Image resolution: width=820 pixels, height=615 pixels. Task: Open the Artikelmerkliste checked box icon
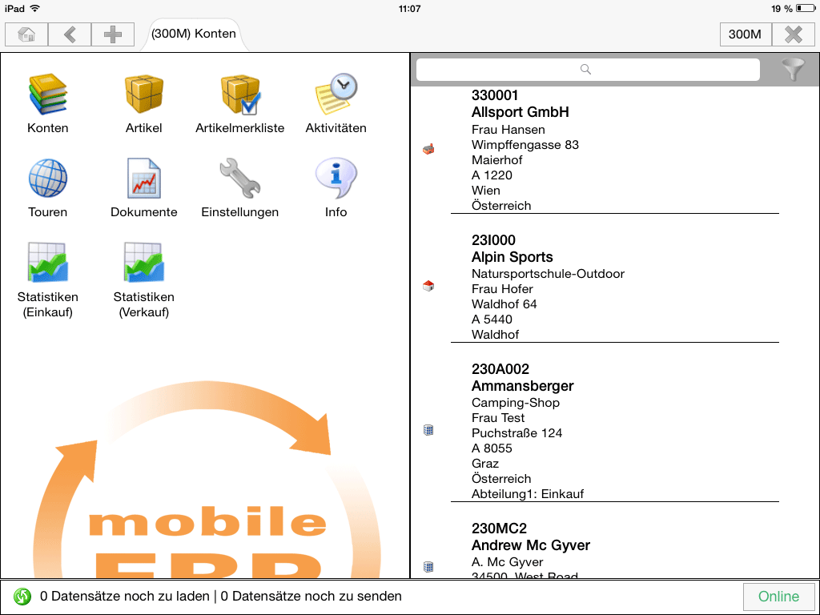tap(240, 94)
